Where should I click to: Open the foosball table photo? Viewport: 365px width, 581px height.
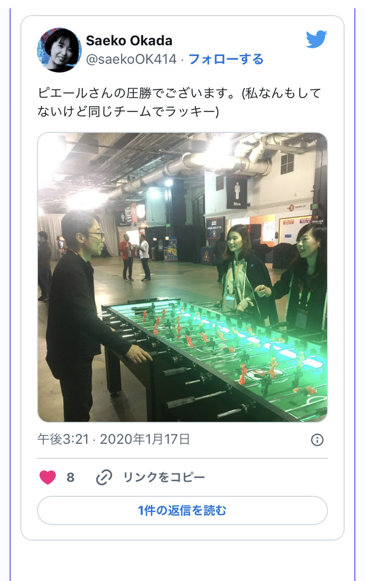182,277
